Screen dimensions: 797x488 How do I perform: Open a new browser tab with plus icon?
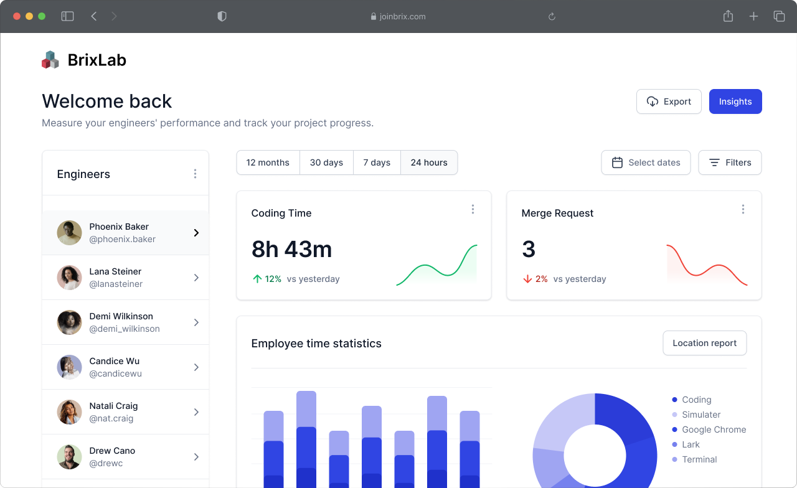[753, 16]
